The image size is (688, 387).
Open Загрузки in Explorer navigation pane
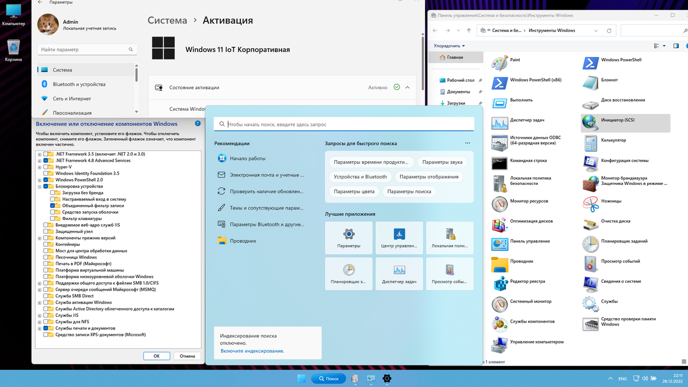tap(456, 103)
